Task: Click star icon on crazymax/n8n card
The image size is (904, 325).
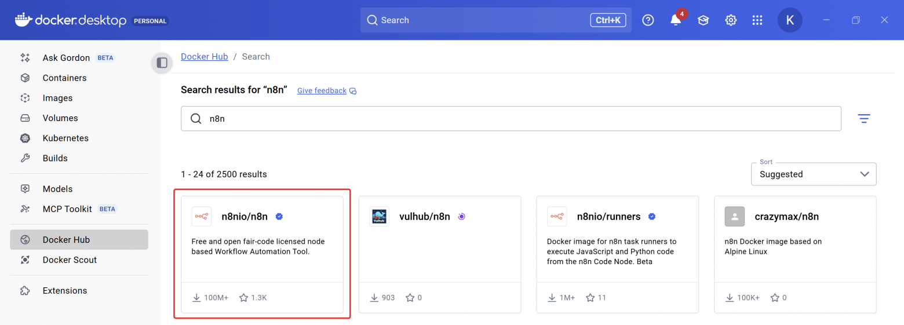Action: 775,298
